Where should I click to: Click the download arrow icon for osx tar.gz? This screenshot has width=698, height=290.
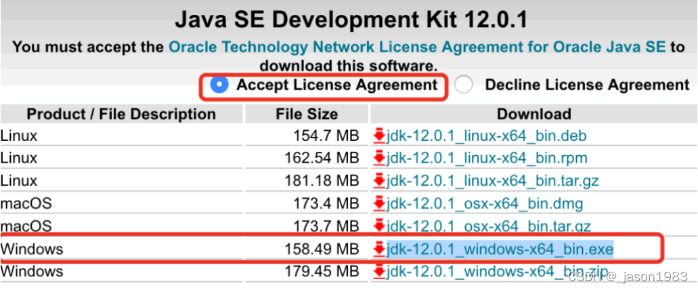pyautogui.click(x=379, y=227)
